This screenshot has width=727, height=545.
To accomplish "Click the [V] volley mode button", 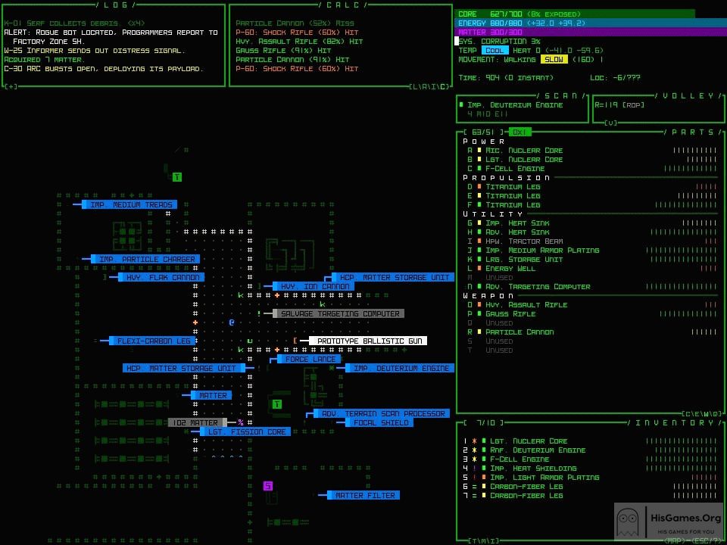I will click(610, 123).
